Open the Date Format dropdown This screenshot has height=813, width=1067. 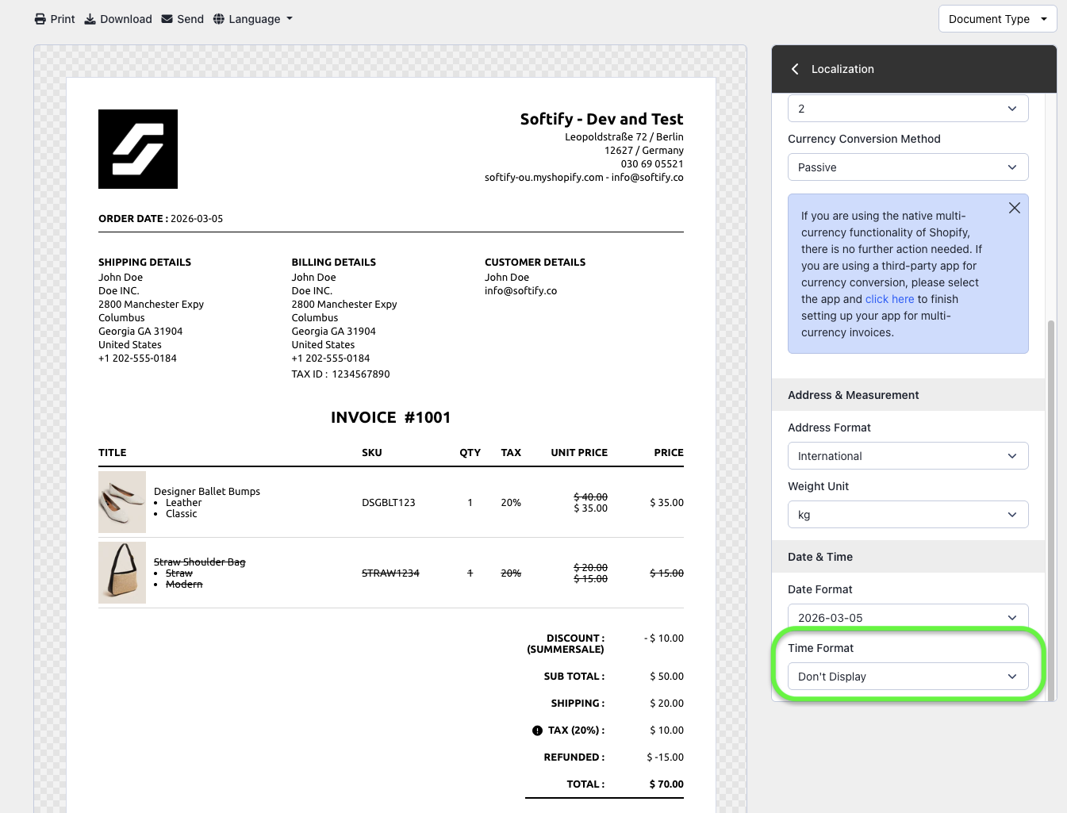(x=908, y=617)
